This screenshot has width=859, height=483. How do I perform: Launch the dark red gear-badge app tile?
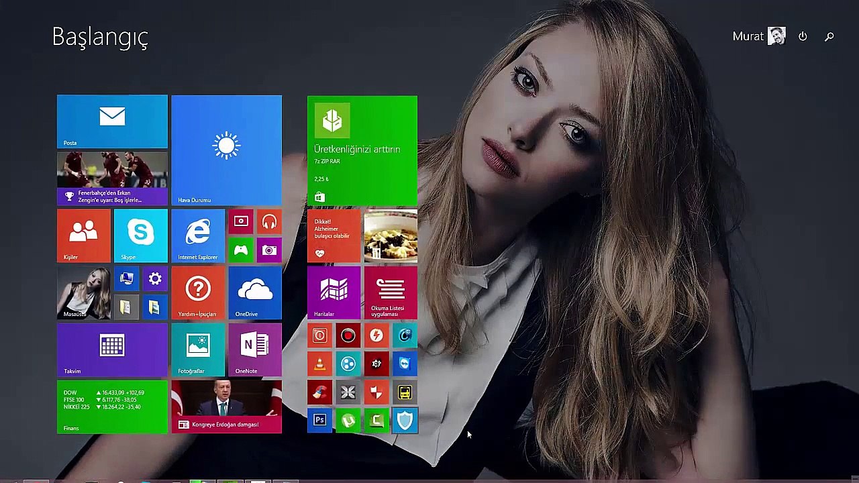[376, 364]
